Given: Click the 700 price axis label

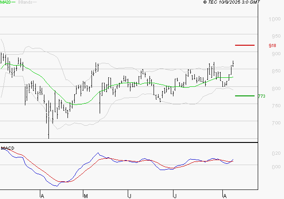Looking at the screenshot, I should (x=275, y=123).
